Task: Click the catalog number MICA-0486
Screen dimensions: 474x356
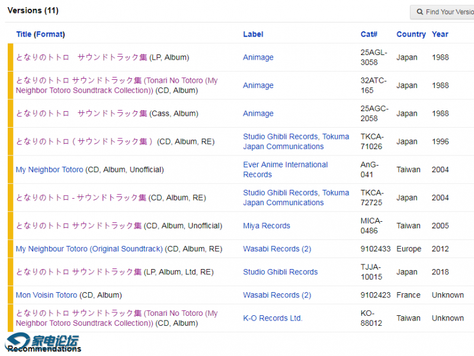Action: (371, 226)
